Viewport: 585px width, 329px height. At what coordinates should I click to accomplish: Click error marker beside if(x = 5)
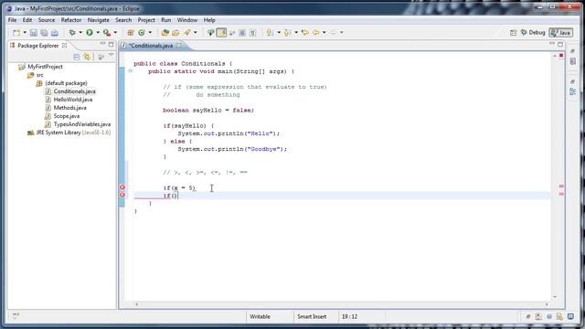[122, 187]
